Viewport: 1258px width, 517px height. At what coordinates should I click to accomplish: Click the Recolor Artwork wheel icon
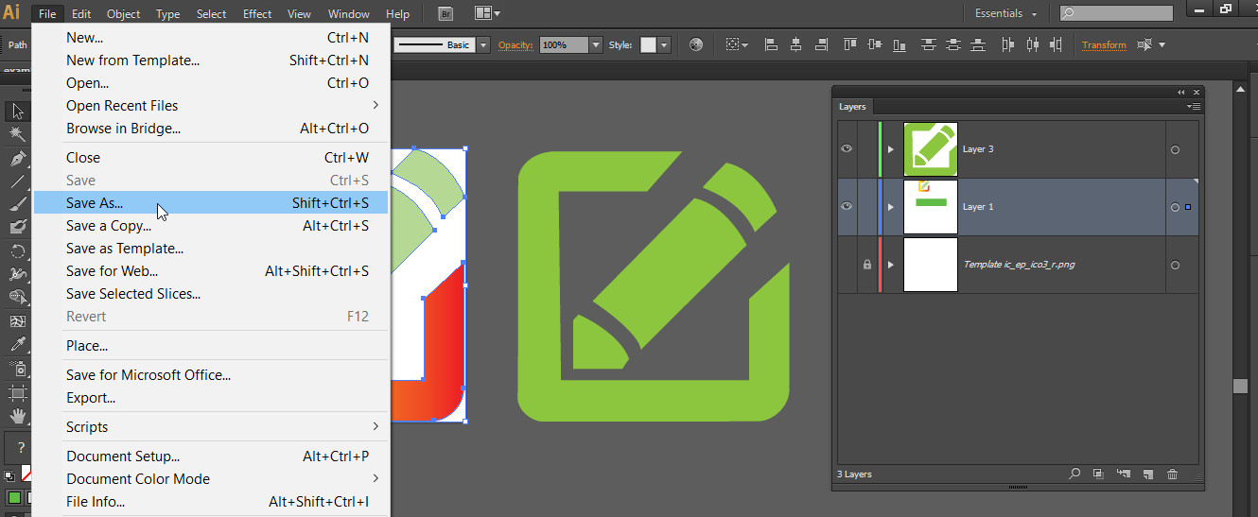pos(696,44)
